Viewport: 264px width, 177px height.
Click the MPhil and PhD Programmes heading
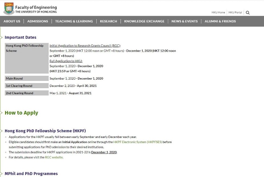[31, 174]
